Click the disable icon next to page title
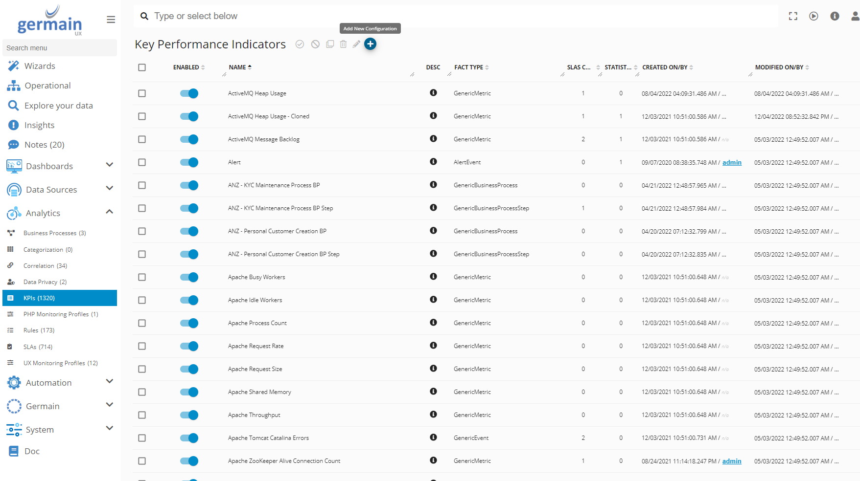Image resolution: width=860 pixels, height=481 pixels. pyautogui.click(x=315, y=44)
